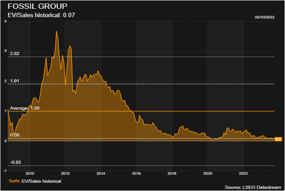Click the 'EV/Sales historical' legend label

pos(41,181)
